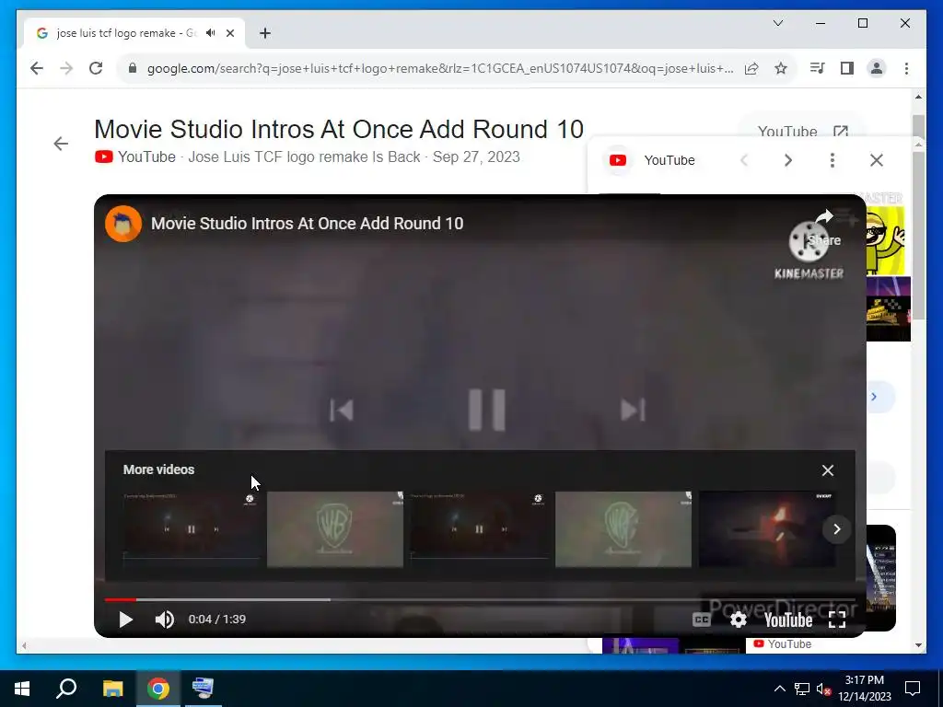Screen dimensions: 943x707
Task: Click the site lock icon in address bar
Action: (x=133, y=68)
